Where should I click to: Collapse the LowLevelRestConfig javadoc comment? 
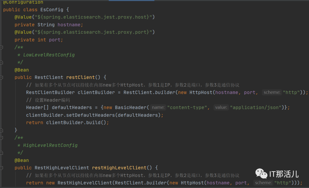point(2,47)
